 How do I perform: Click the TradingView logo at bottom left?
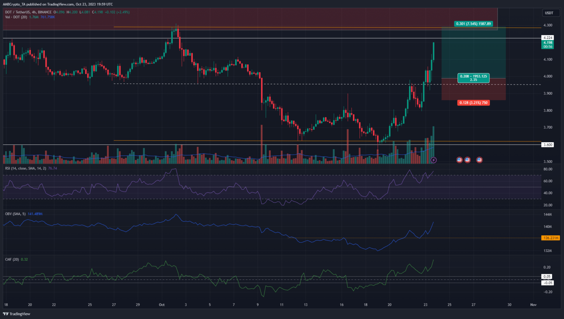pyautogui.click(x=17, y=314)
